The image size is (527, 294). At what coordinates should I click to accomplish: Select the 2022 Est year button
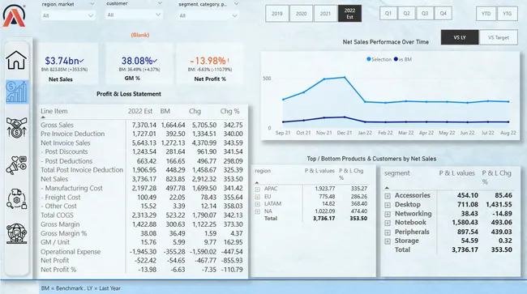[349, 14]
